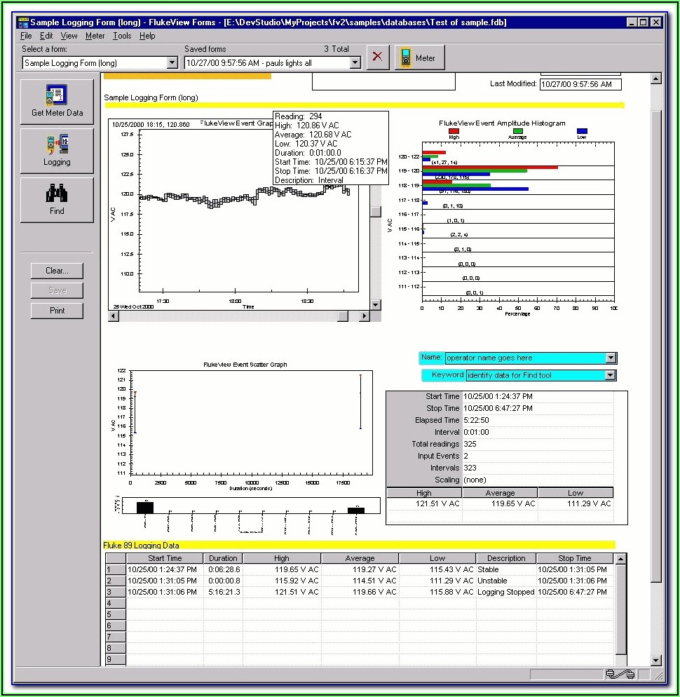
Task: Click the Find binoculars icon
Action: click(x=56, y=194)
